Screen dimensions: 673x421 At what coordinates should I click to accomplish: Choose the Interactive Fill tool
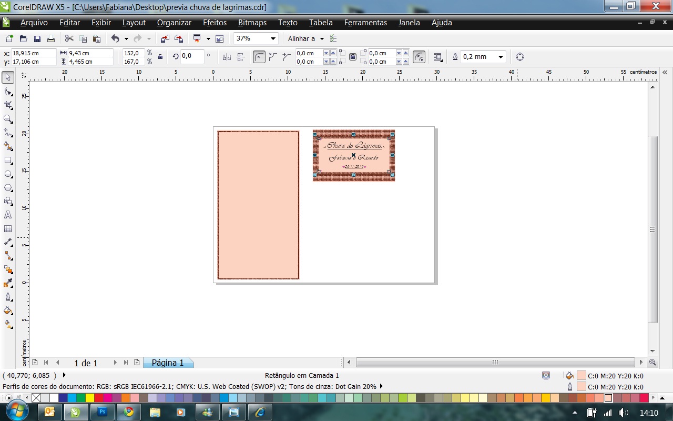pos(8,324)
